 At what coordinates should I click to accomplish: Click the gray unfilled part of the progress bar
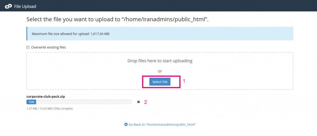[x=84, y=102]
